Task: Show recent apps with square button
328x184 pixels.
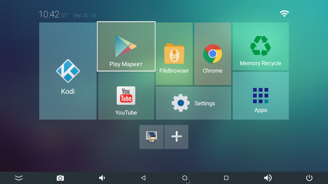Action: (226, 178)
